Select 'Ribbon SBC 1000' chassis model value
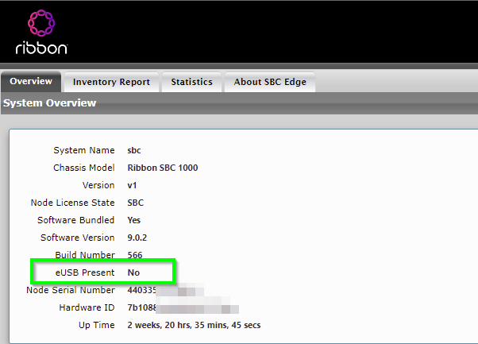This screenshot has width=478, height=344. [x=163, y=168]
